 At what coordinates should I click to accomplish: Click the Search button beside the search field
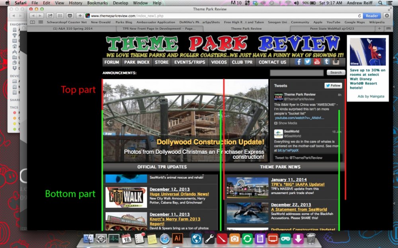tap(336, 73)
